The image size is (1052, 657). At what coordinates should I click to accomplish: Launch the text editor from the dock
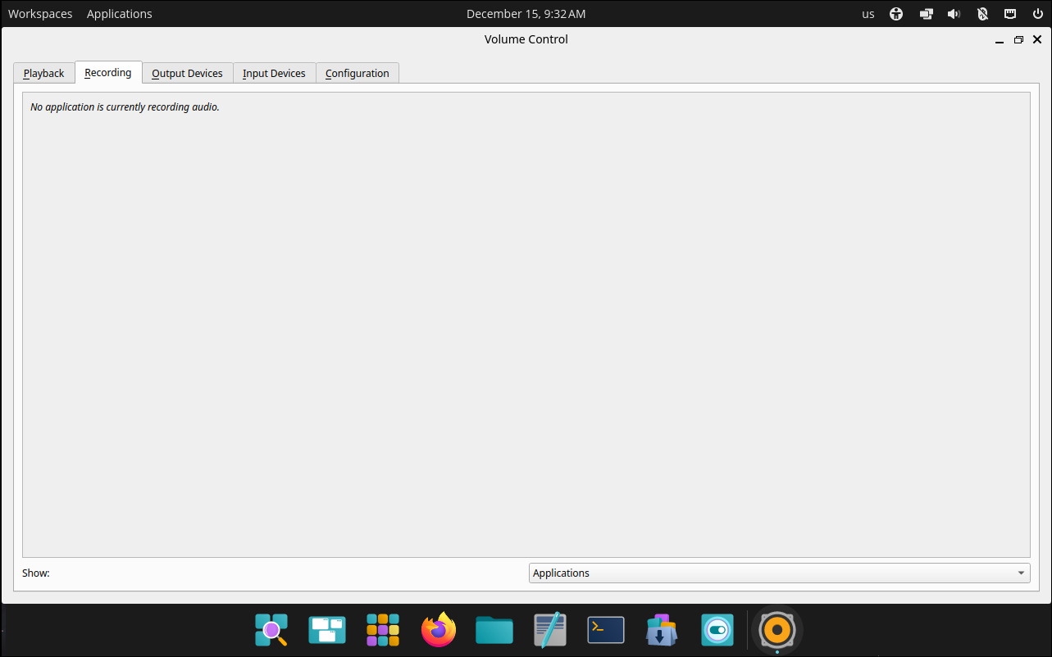click(549, 630)
